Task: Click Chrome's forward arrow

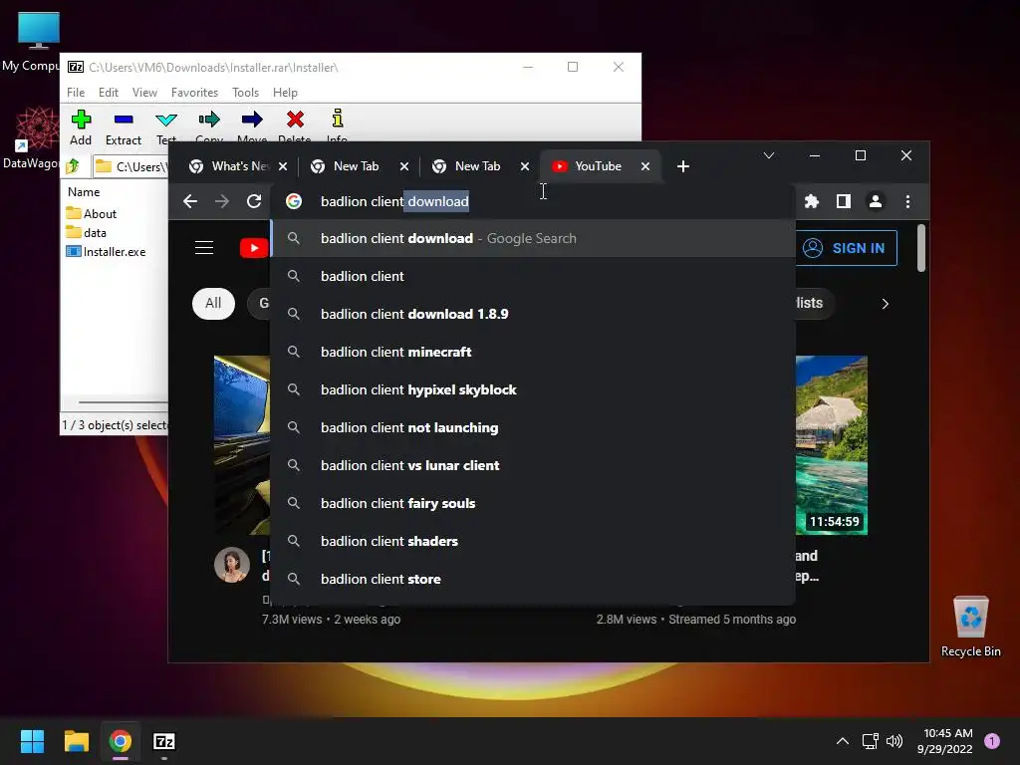Action: click(x=222, y=201)
